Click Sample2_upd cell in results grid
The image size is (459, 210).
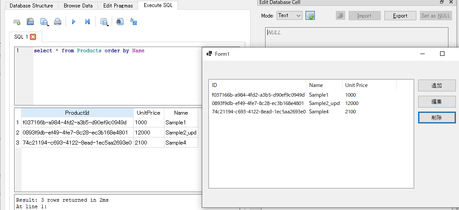point(181,133)
